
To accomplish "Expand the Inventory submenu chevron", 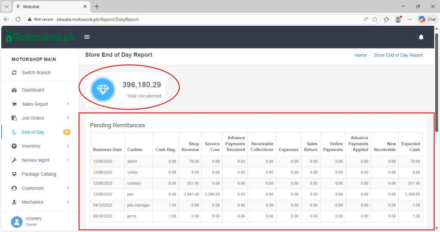I will coord(68,146).
